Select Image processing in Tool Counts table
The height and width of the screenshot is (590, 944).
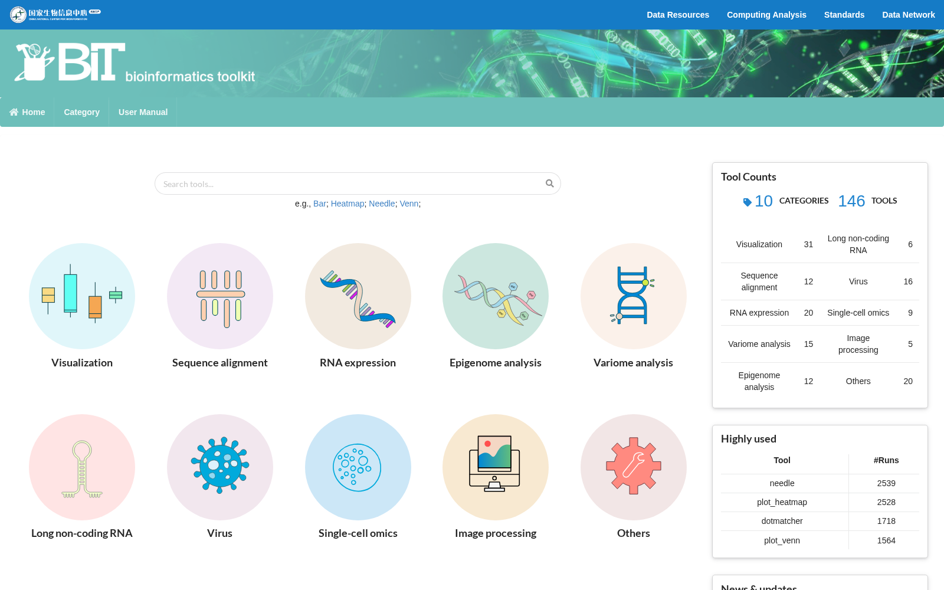pyautogui.click(x=858, y=344)
